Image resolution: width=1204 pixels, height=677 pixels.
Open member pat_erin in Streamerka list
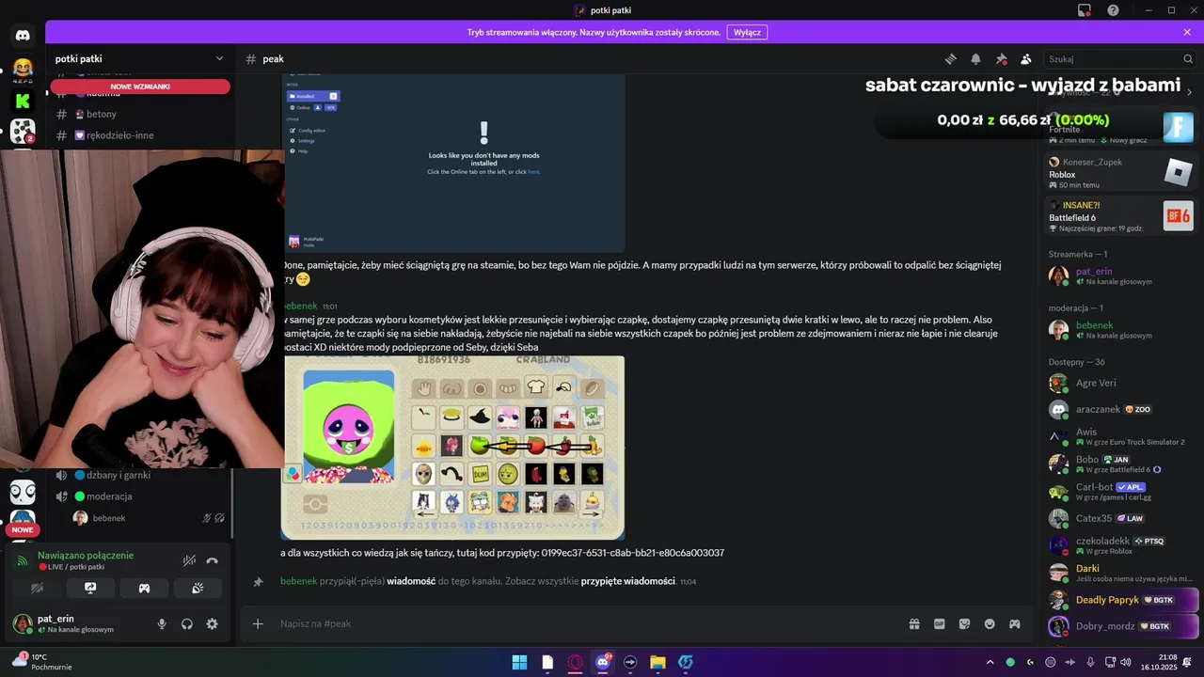[x=1121, y=276]
